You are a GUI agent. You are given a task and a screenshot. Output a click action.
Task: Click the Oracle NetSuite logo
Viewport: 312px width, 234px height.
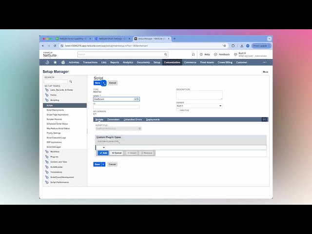[50, 54]
